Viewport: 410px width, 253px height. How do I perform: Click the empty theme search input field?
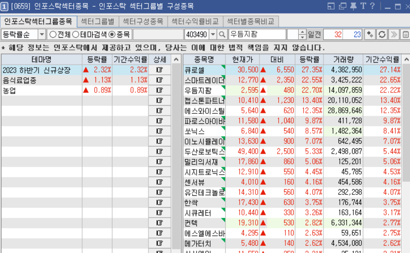(x=158, y=34)
